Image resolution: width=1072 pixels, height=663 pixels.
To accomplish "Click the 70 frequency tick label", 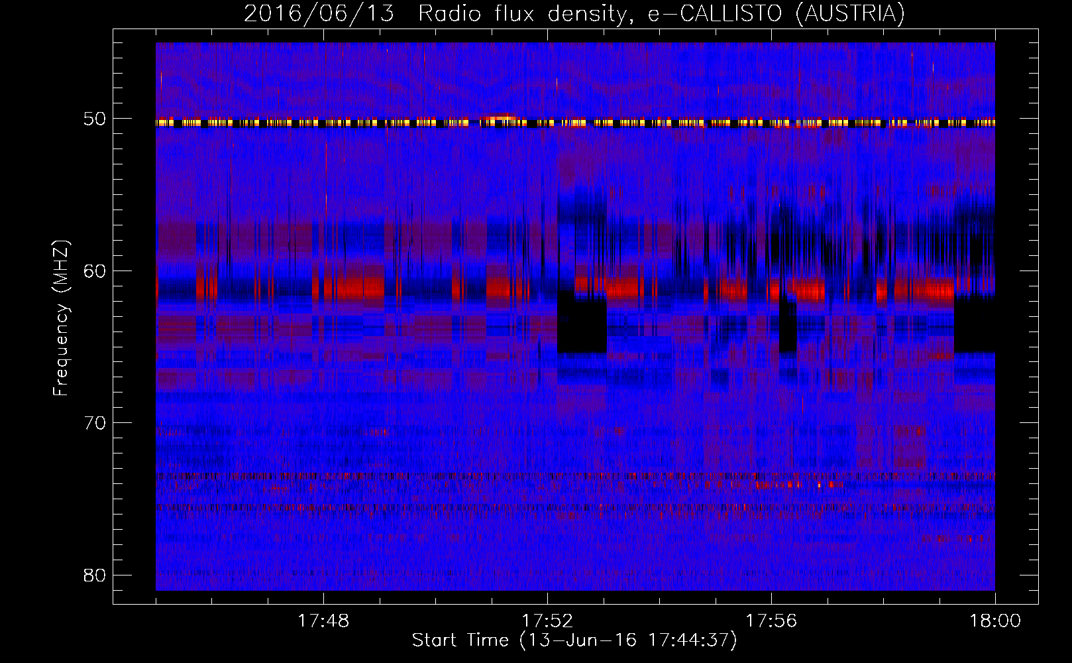I will point(95,423).
